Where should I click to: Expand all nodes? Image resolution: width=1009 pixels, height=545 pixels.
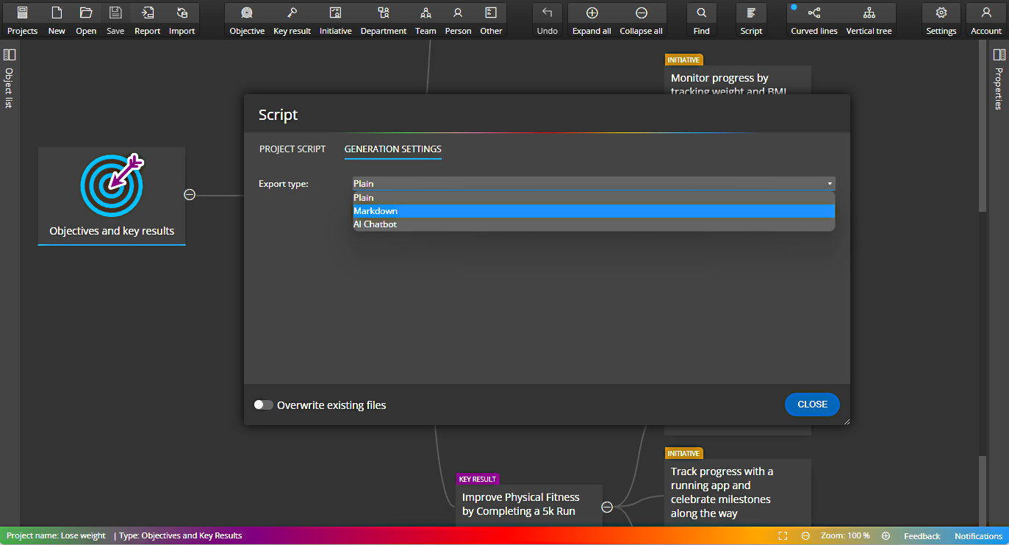pos(592,20)
